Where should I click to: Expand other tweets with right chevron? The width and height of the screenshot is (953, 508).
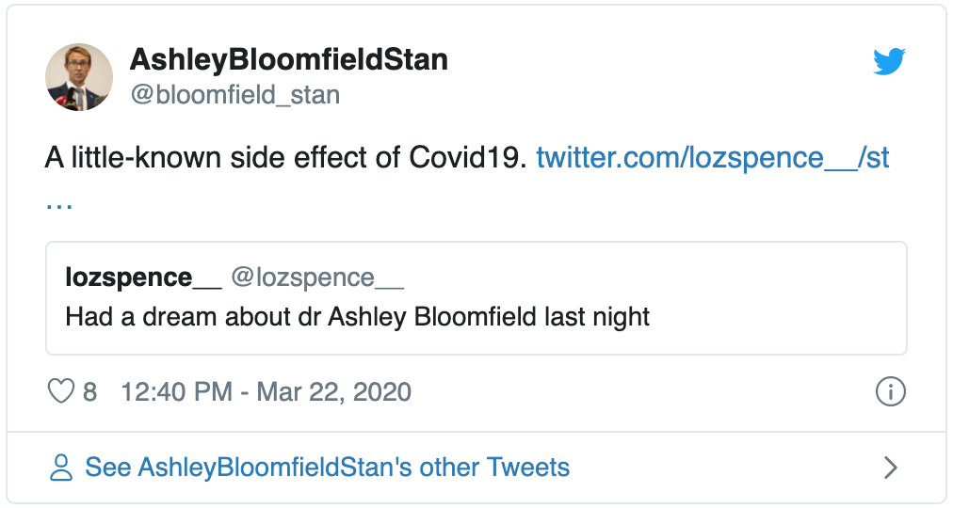[x=891, y=468]
